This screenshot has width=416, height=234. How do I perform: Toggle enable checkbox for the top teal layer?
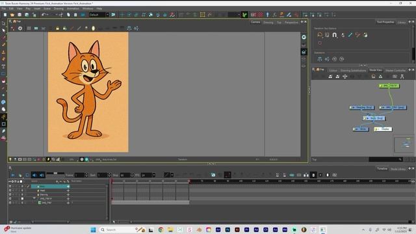pyautogui.click(x=10, y=187)
